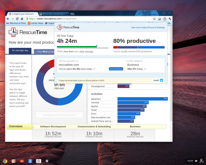Select An average day tab
The width and height of the screenshot is (206, 165).
click(x=20, y=51)
